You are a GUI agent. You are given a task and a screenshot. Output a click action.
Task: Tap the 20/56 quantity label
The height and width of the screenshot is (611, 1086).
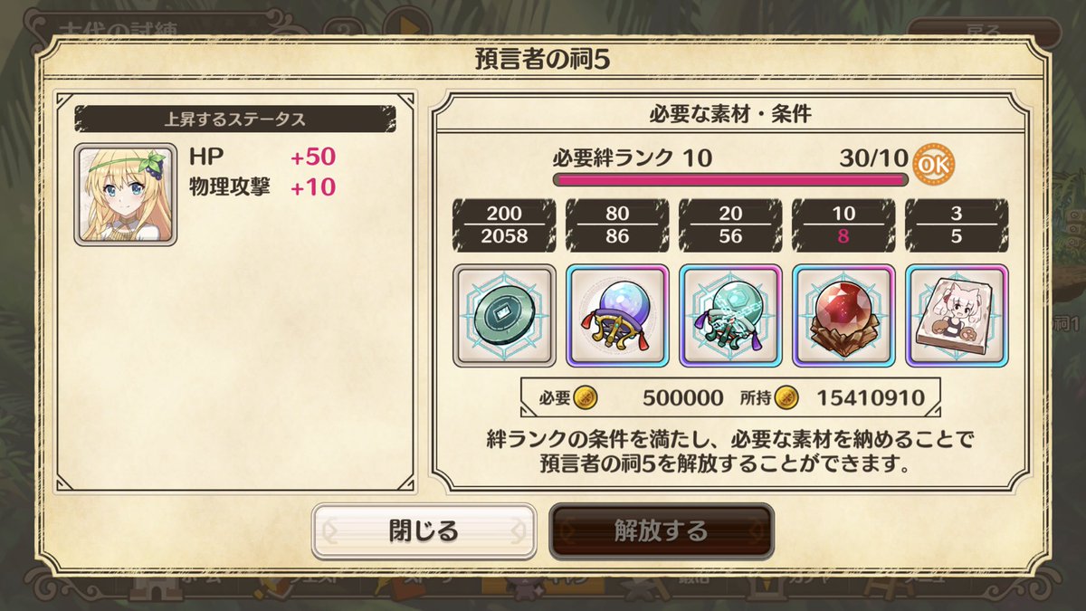pyautogui.click(x=730, y=225)
